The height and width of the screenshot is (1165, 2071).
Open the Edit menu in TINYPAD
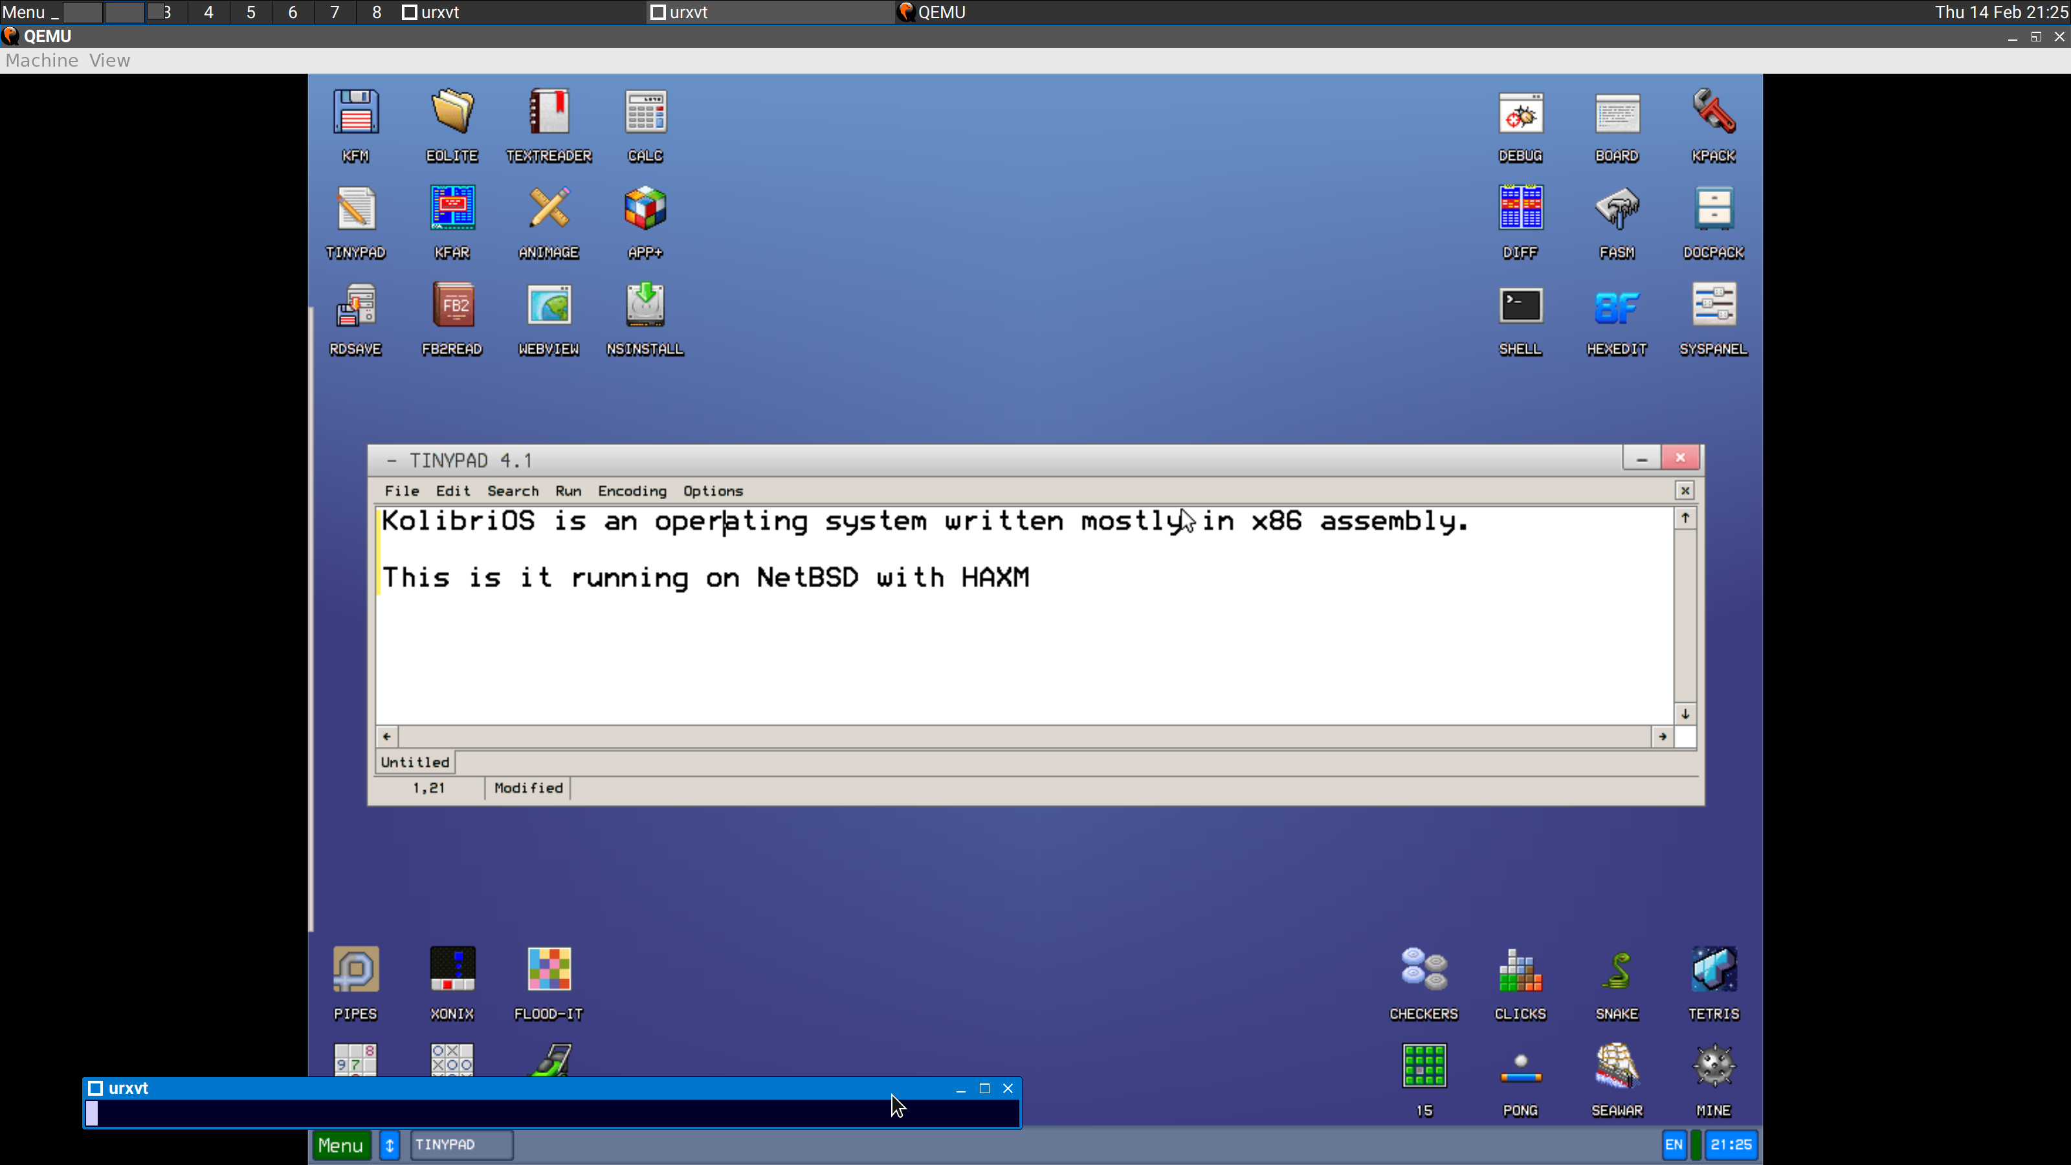click(x=452, y=491)
